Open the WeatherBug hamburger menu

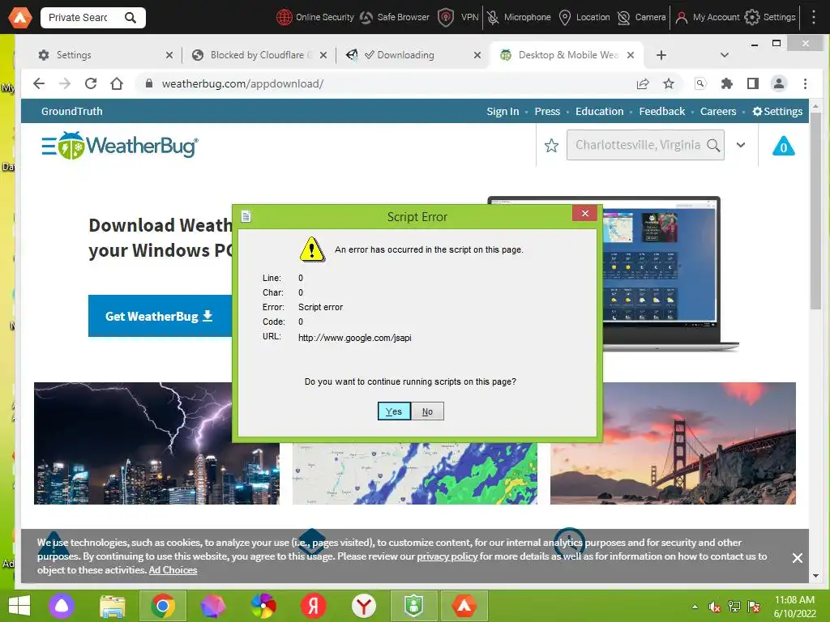pos(49,146)
